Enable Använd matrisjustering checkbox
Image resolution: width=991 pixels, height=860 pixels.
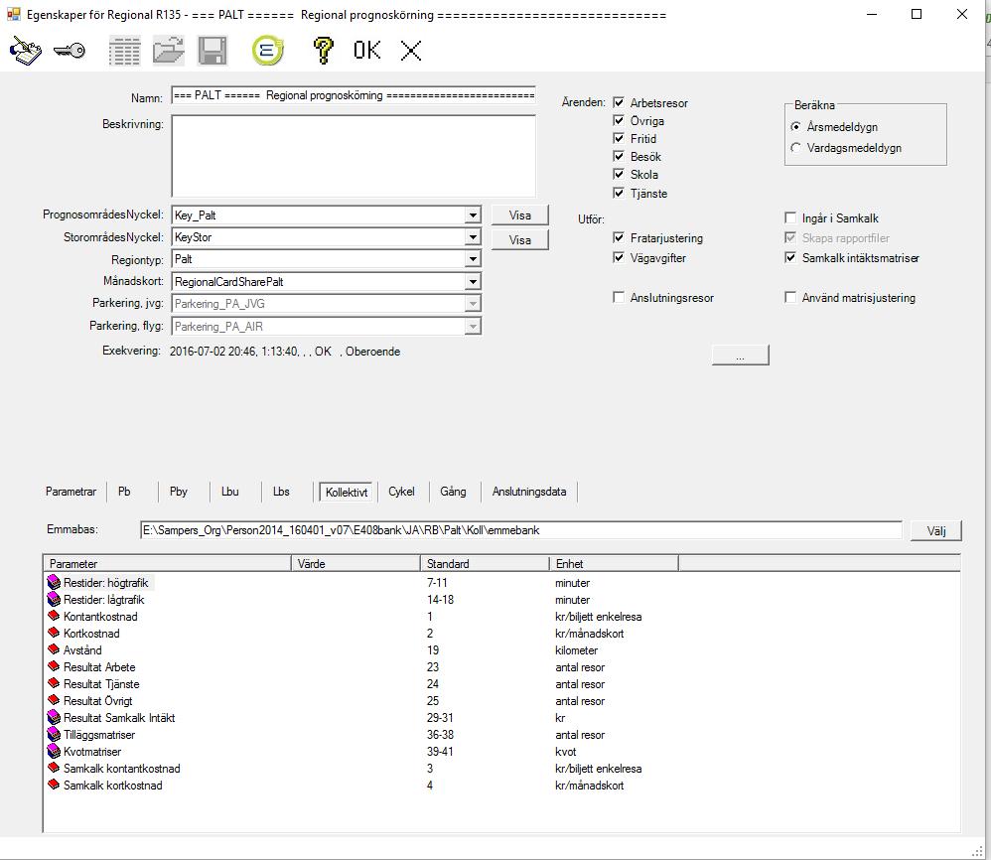pos(790,297)
